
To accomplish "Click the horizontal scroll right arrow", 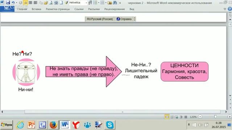I will pyautogui.click(x=226, y=112).
